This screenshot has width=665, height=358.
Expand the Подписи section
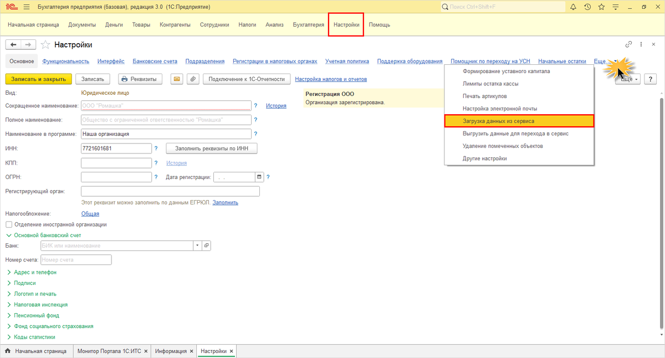(x=24, y=283)
